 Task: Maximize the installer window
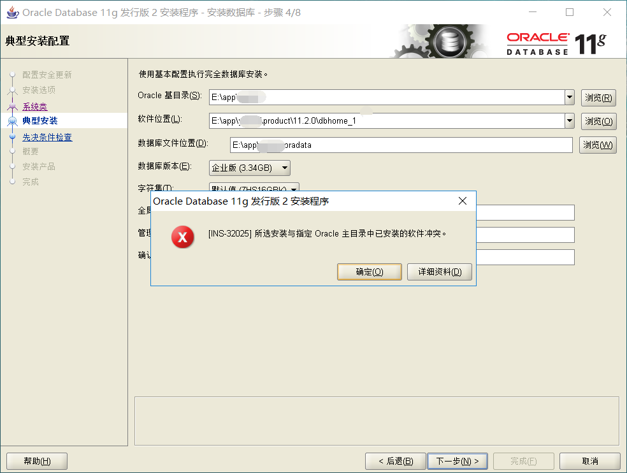pos(570,12)
